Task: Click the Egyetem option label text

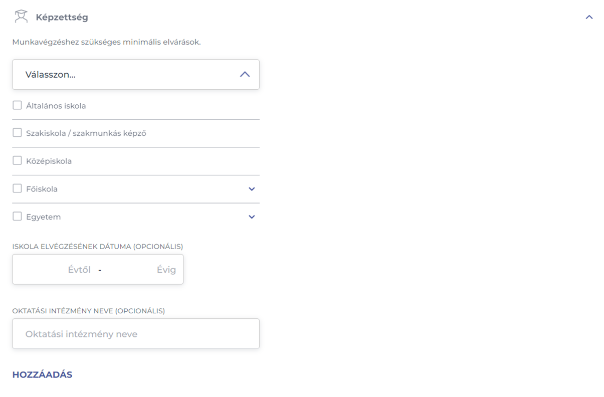Action: pyautogui.click(x=44, y=217)
